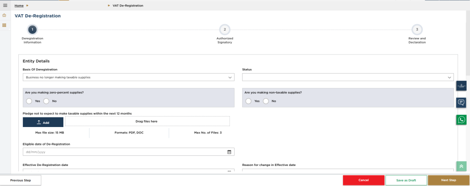Screen dimensions: 470x186
Task: Go to step 2 Authorized Signatory
Action: point(224,30)
